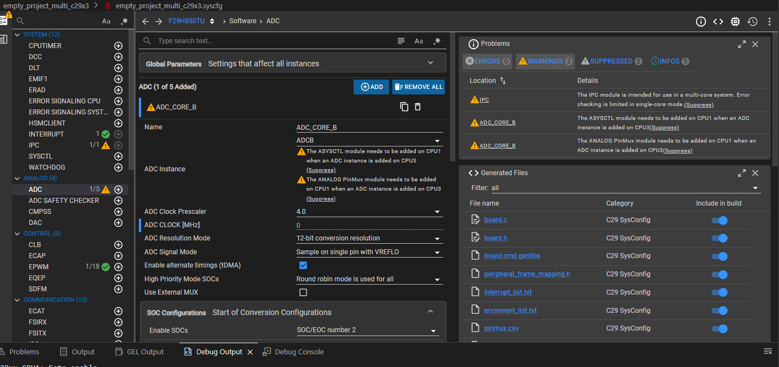Toggle include in build for board.c
779x367 pixels.
pyautogui.click(x=719, y=220)
